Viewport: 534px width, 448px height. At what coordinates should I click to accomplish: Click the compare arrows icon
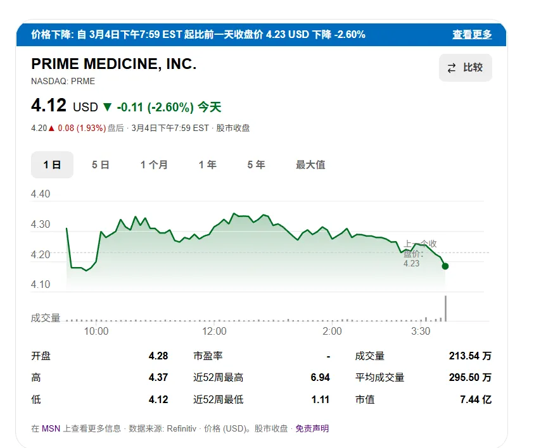[452, 68]
